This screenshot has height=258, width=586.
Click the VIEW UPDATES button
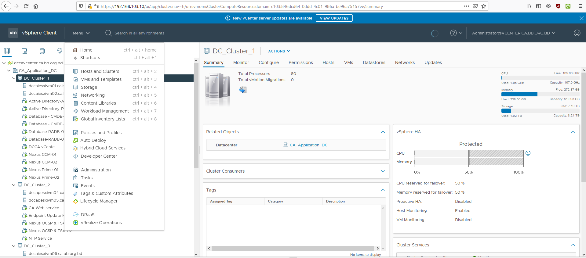click(334, 18)
